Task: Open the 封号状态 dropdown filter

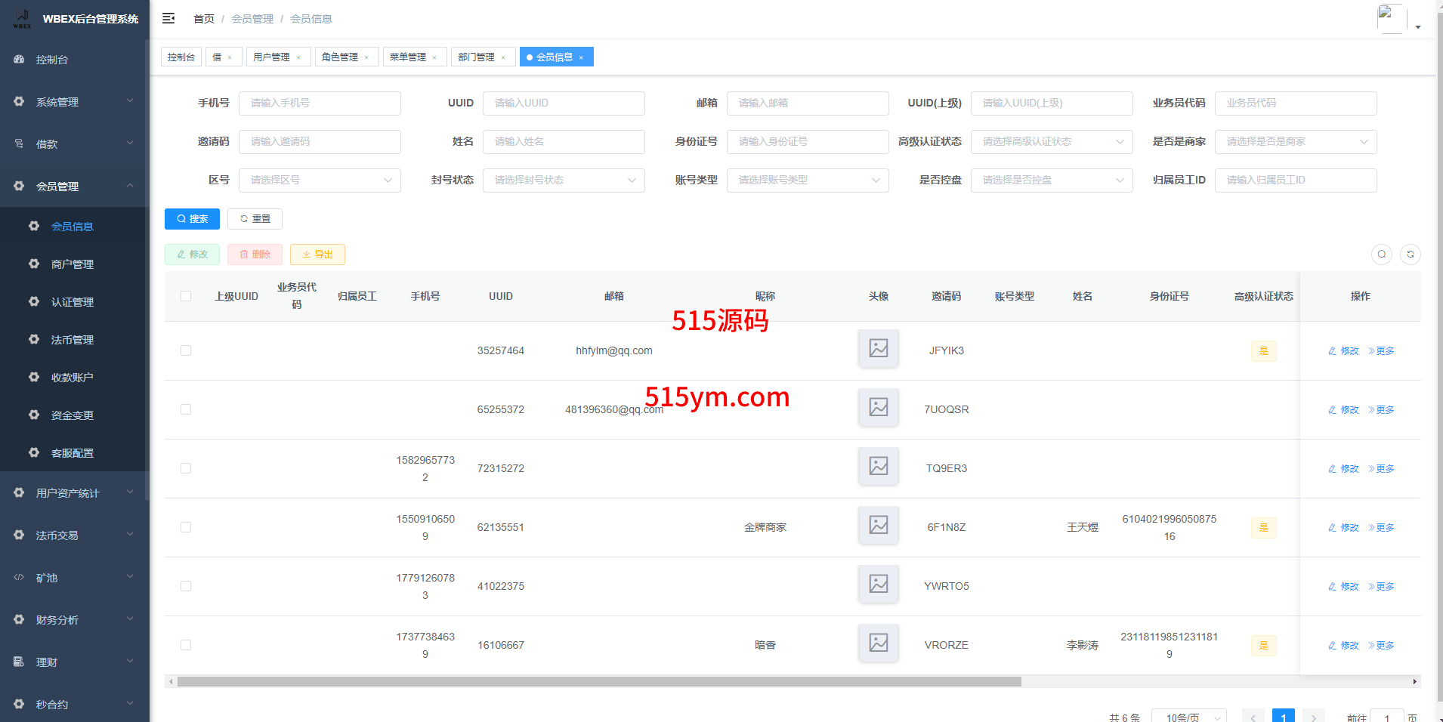Action: (563, 180)
